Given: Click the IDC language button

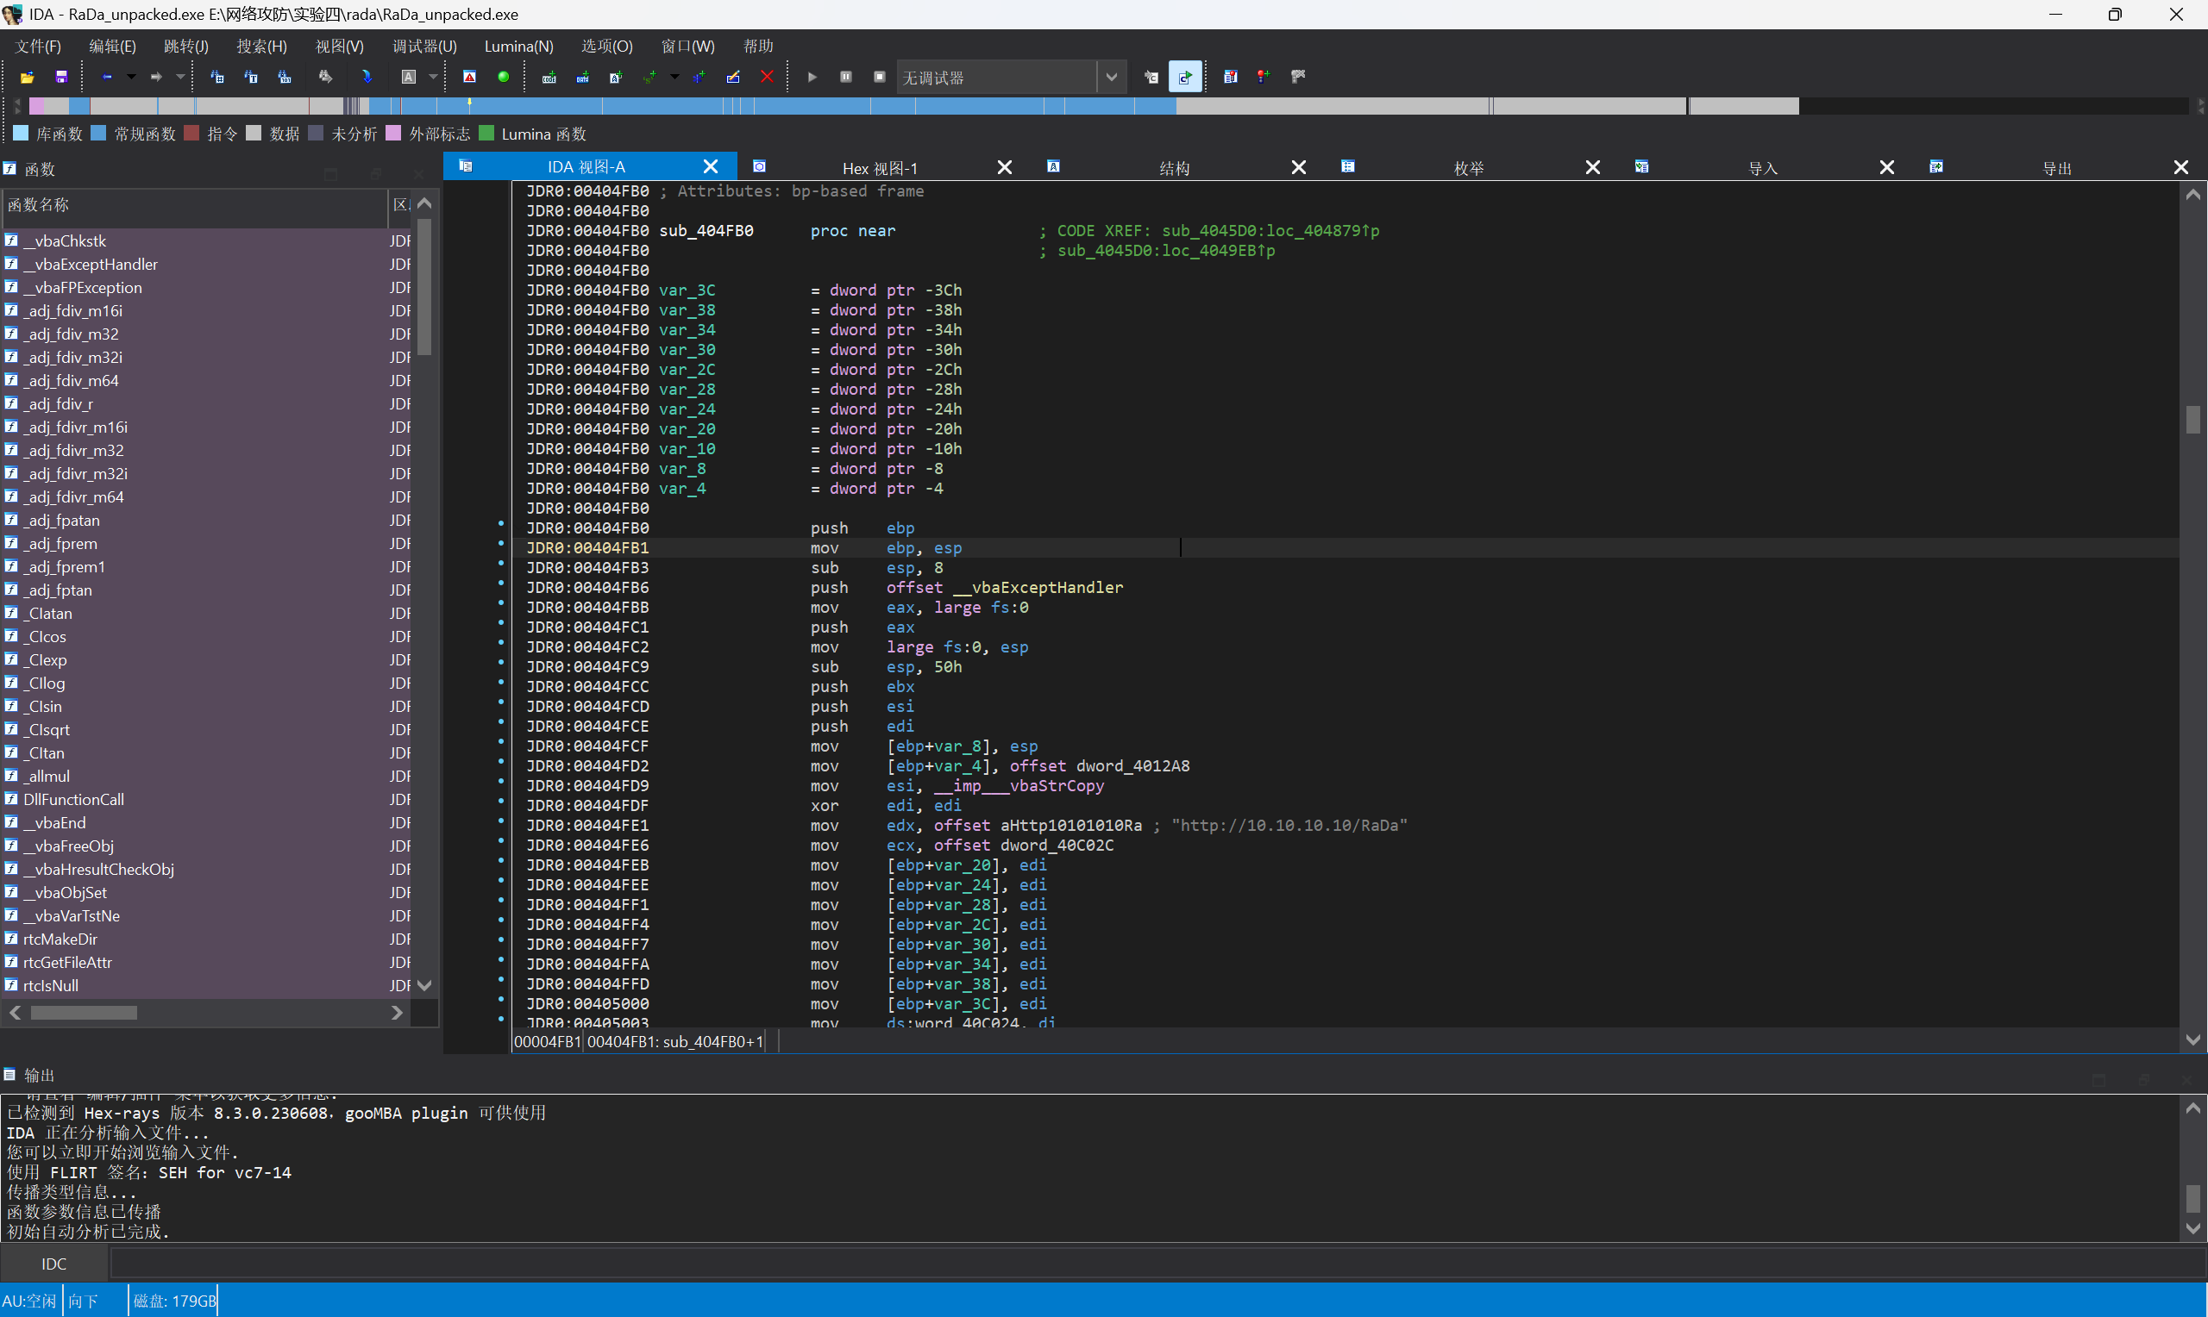Looking at the screenshot, I should click(53, 1263).
